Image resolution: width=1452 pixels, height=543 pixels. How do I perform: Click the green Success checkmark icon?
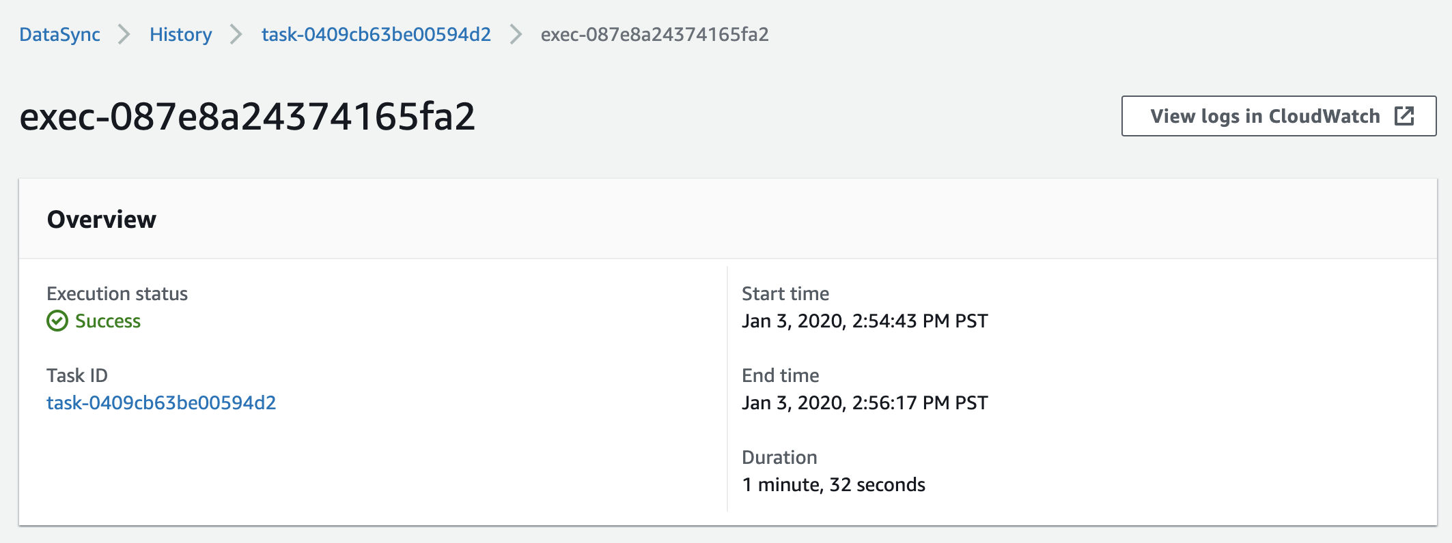[x=57, y=321]
